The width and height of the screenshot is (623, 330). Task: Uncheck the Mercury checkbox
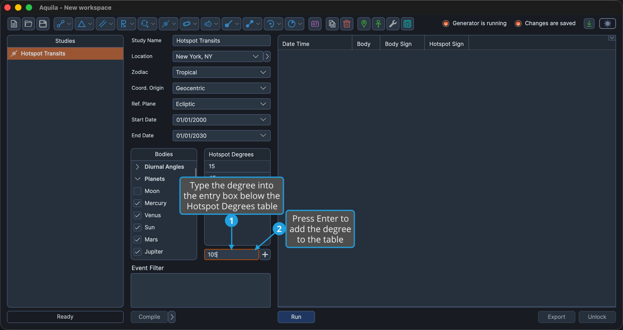point(138,203)
